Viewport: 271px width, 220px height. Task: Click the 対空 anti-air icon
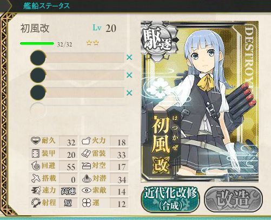[87, 166]
